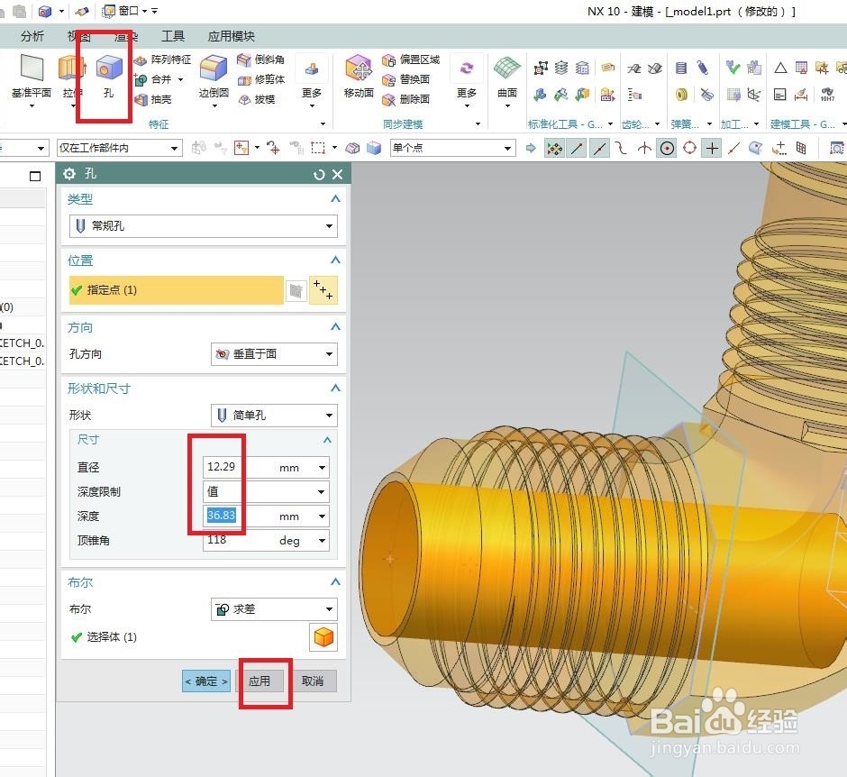Click the 应用 button in Hole dialog

pos(262,681)
